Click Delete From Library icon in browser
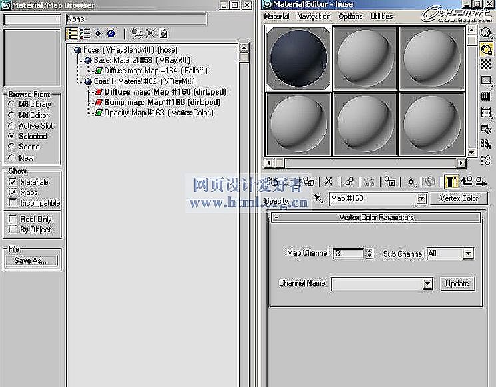 [x=150, y=33]
